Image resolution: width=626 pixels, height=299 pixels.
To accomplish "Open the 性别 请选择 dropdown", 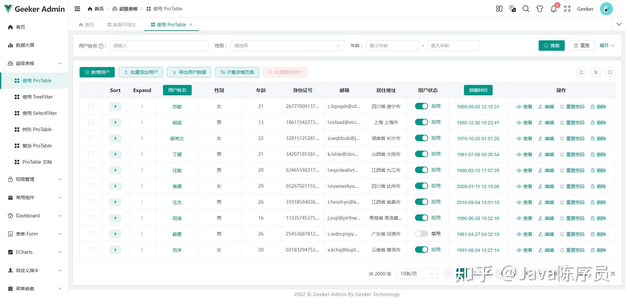I will [286, 46].
